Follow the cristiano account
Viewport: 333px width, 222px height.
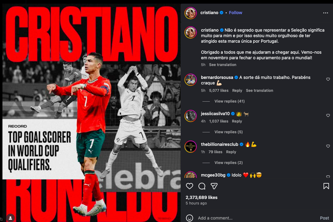(x=235, y=13)
